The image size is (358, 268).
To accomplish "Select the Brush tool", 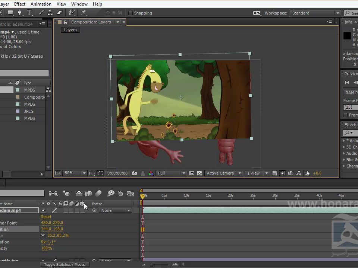I will [x=41, y=13].
